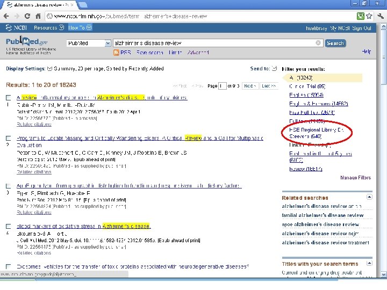
Task: Select the All (18243) filter
Action: [301, 78]
